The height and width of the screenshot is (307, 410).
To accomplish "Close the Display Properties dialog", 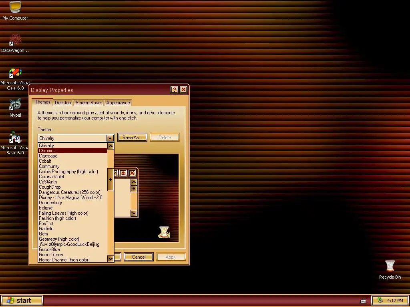I will pyautogui.click(x=183, y=90).
